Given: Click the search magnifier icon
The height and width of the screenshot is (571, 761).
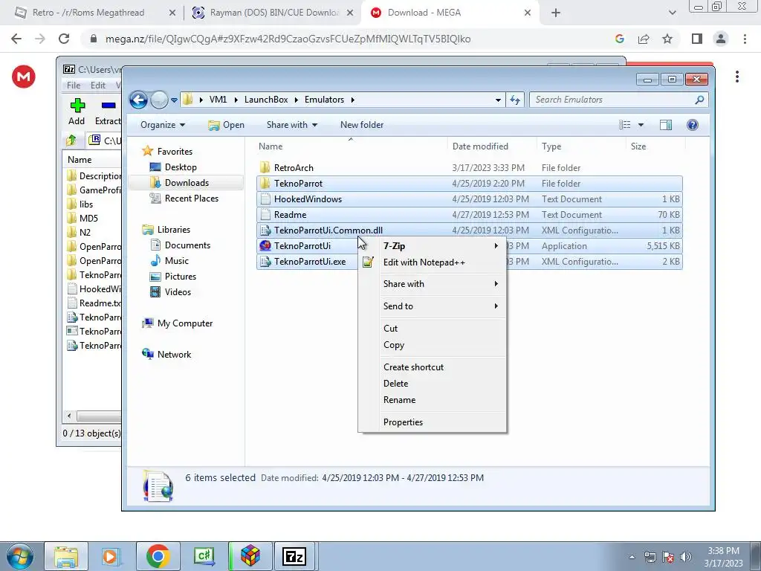Looking at the screenshot, I should pos(699,100).
